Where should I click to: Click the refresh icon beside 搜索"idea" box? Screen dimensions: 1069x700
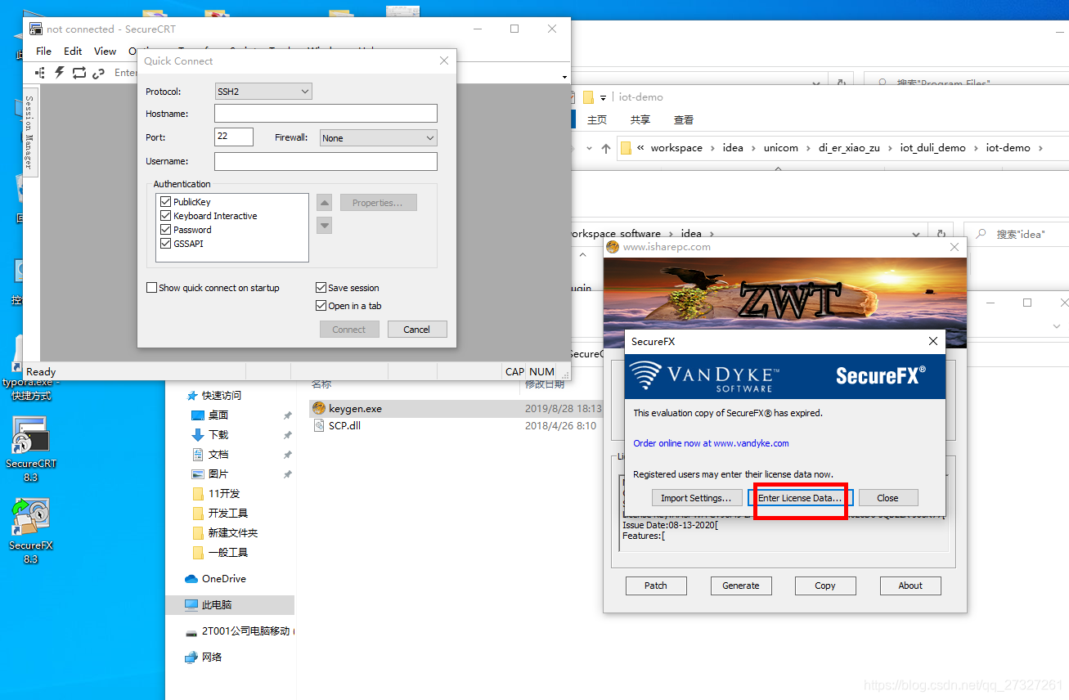(941, 234)
